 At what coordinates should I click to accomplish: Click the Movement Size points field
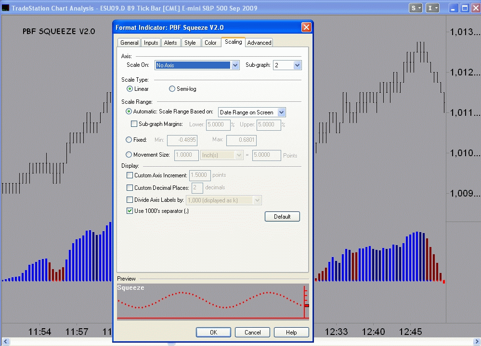pyautogui.click(x=267, y=155)
